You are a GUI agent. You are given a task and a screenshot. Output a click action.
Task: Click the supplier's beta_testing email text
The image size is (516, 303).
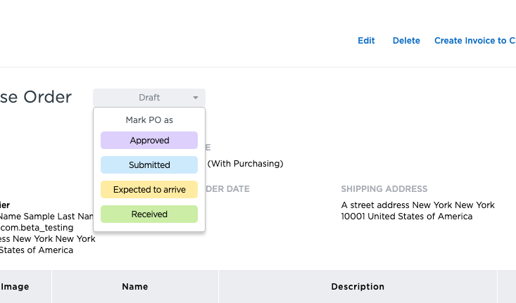(x=46, y=228)
